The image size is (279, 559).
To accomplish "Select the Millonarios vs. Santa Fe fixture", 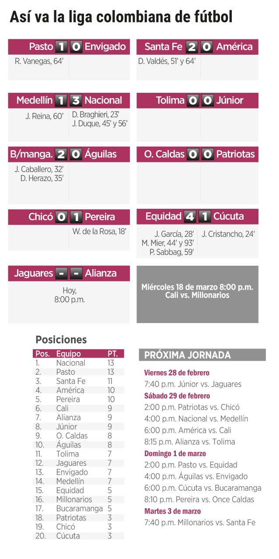I will [200, 522].
